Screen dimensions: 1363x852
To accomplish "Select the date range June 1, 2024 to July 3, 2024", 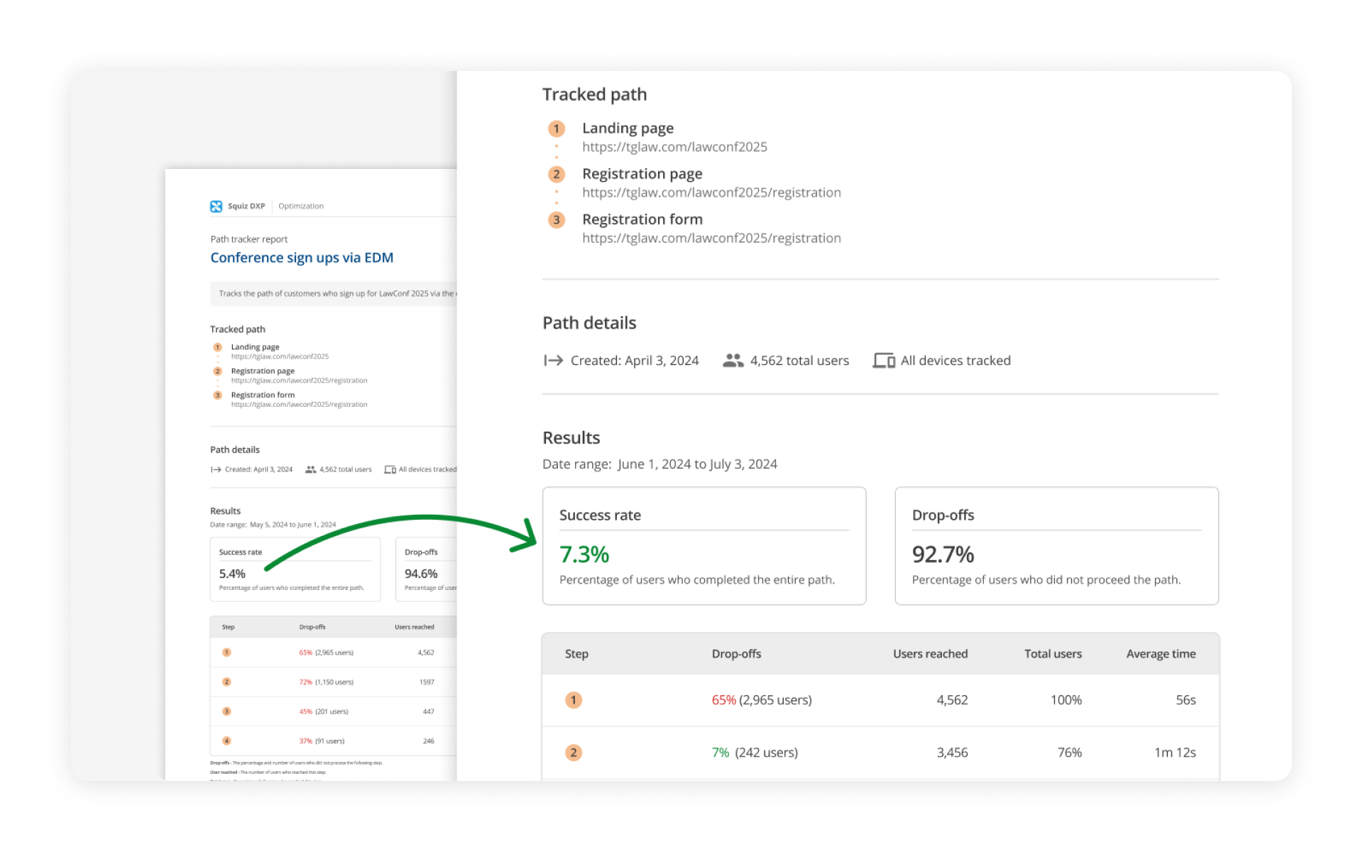I will (697, 464).
